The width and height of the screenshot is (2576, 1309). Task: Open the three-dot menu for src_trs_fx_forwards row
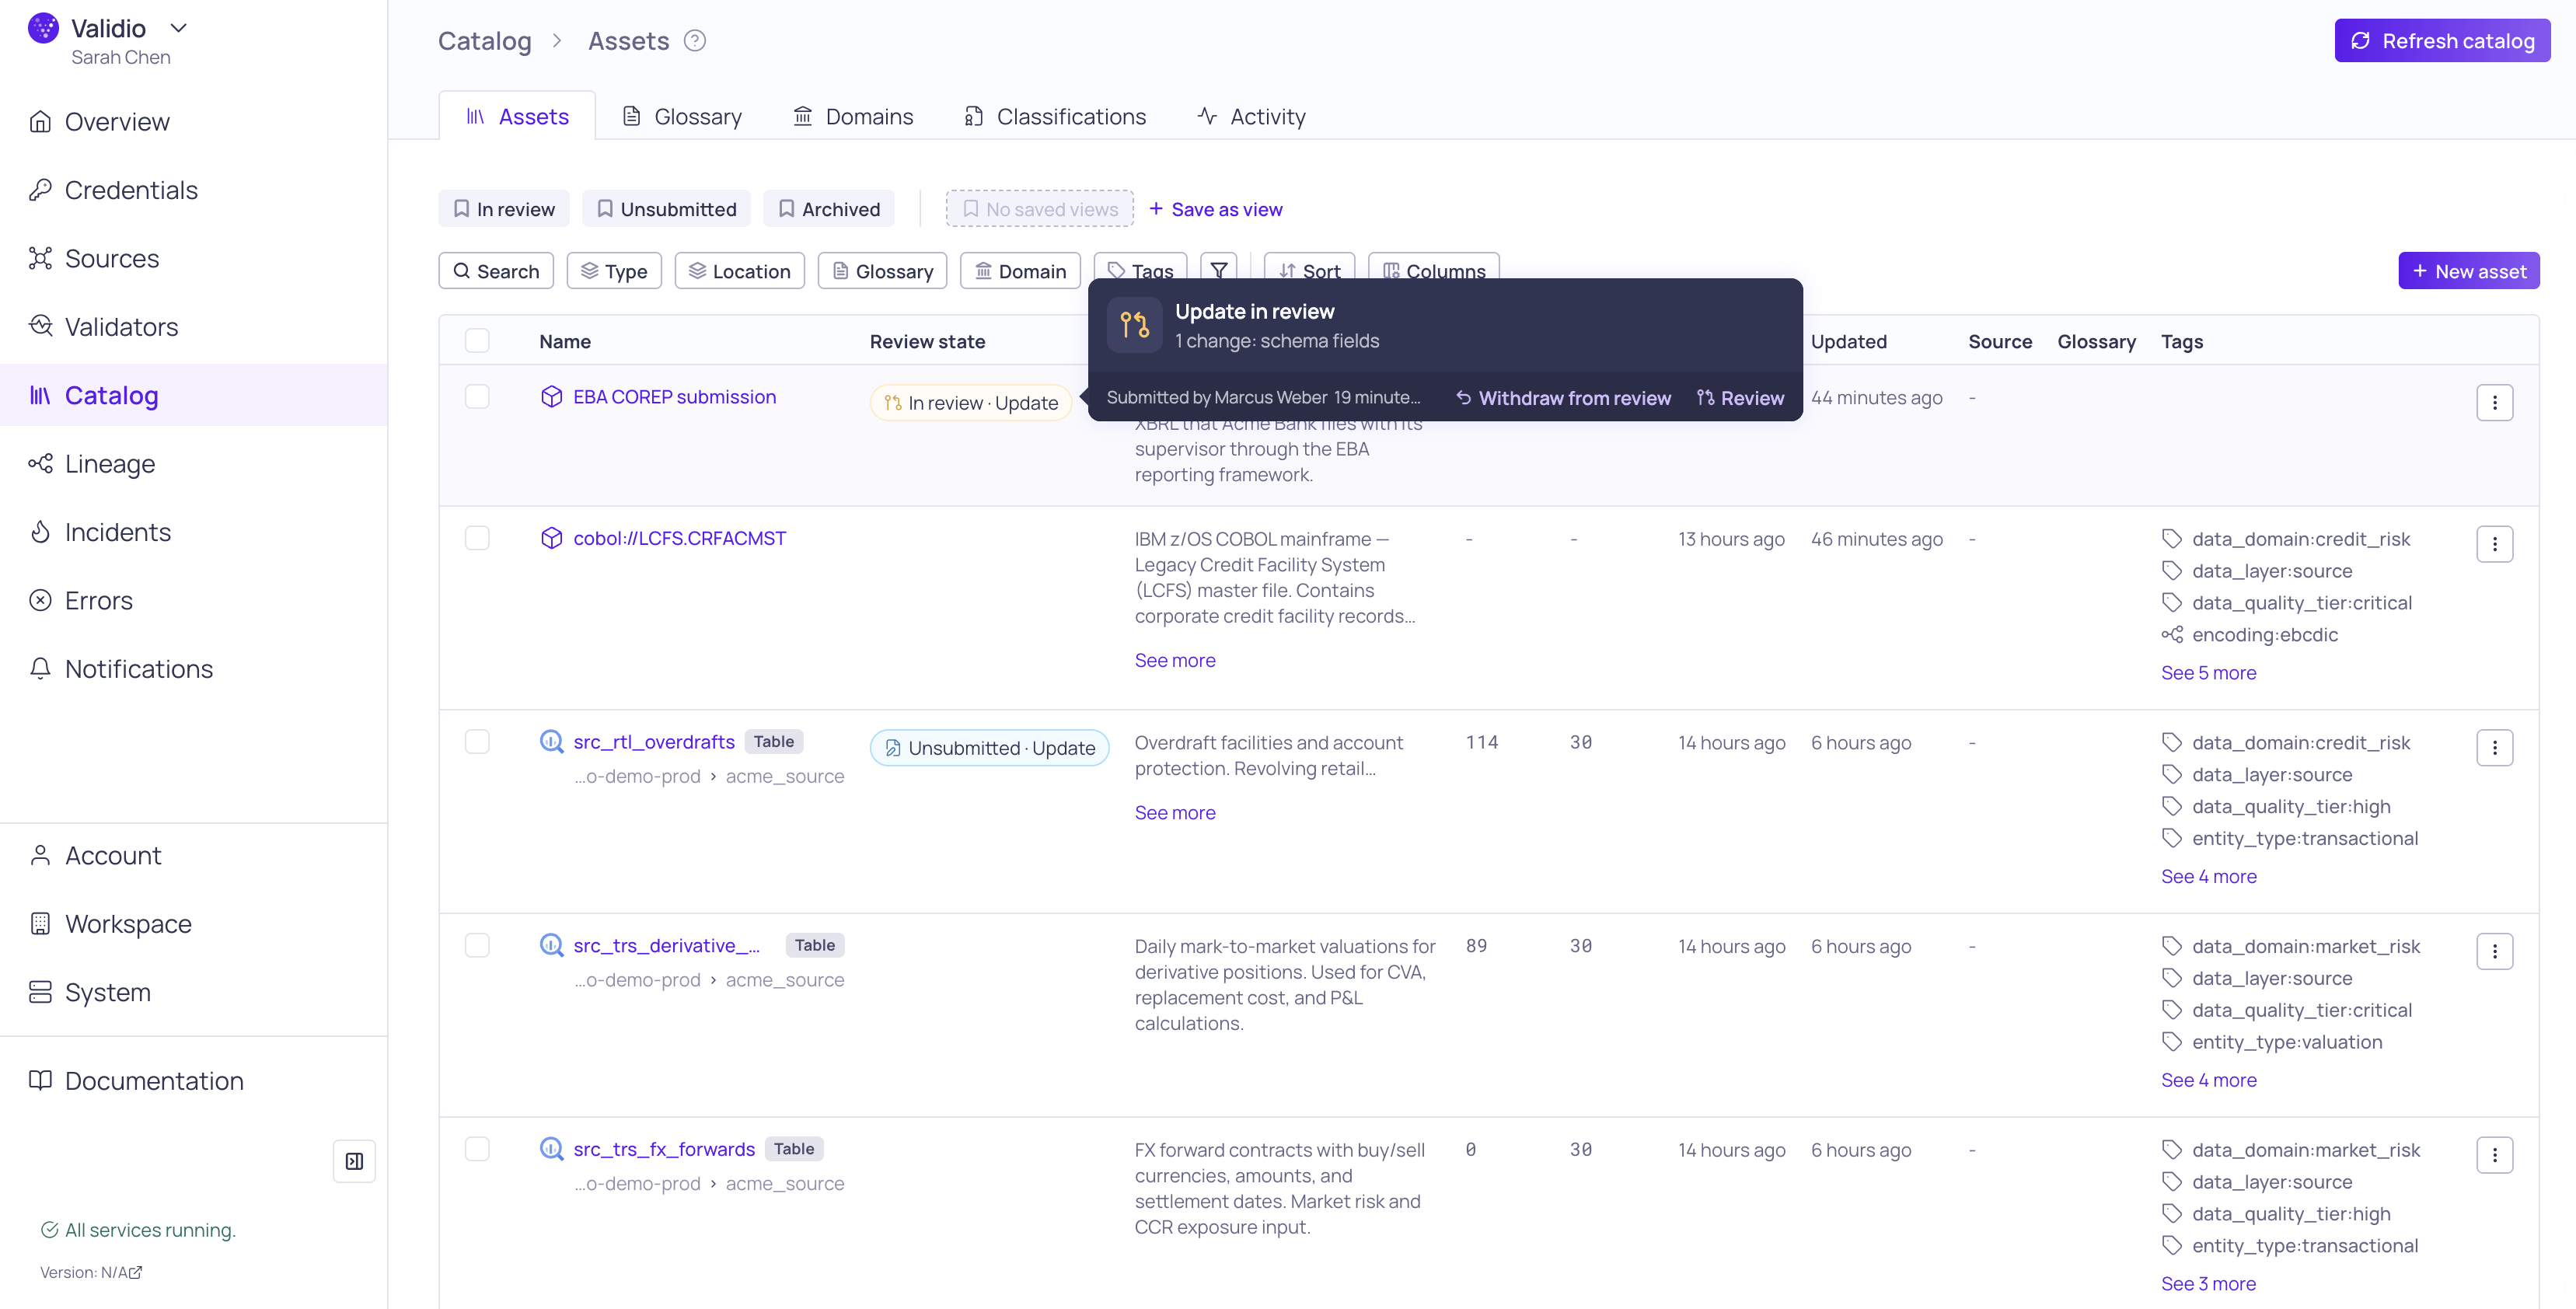tap(2494, 1155)
